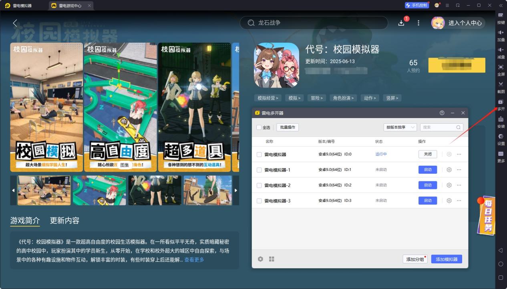The height and width of the screenshot is (289, 507).
Task: Click the thumbnail strip right arrow
Action: pyautogui.click(x=236, y=190)
